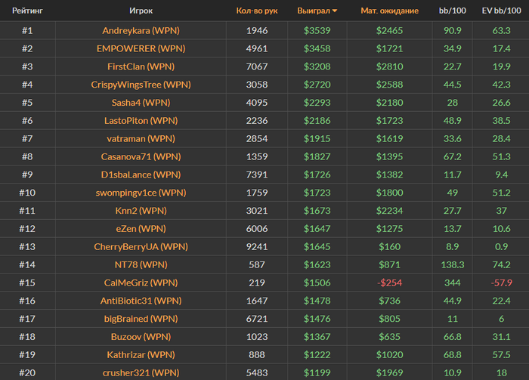529x380 pixels.
Task: Click the EV bb/100 column header
Action: pos(501,11)
